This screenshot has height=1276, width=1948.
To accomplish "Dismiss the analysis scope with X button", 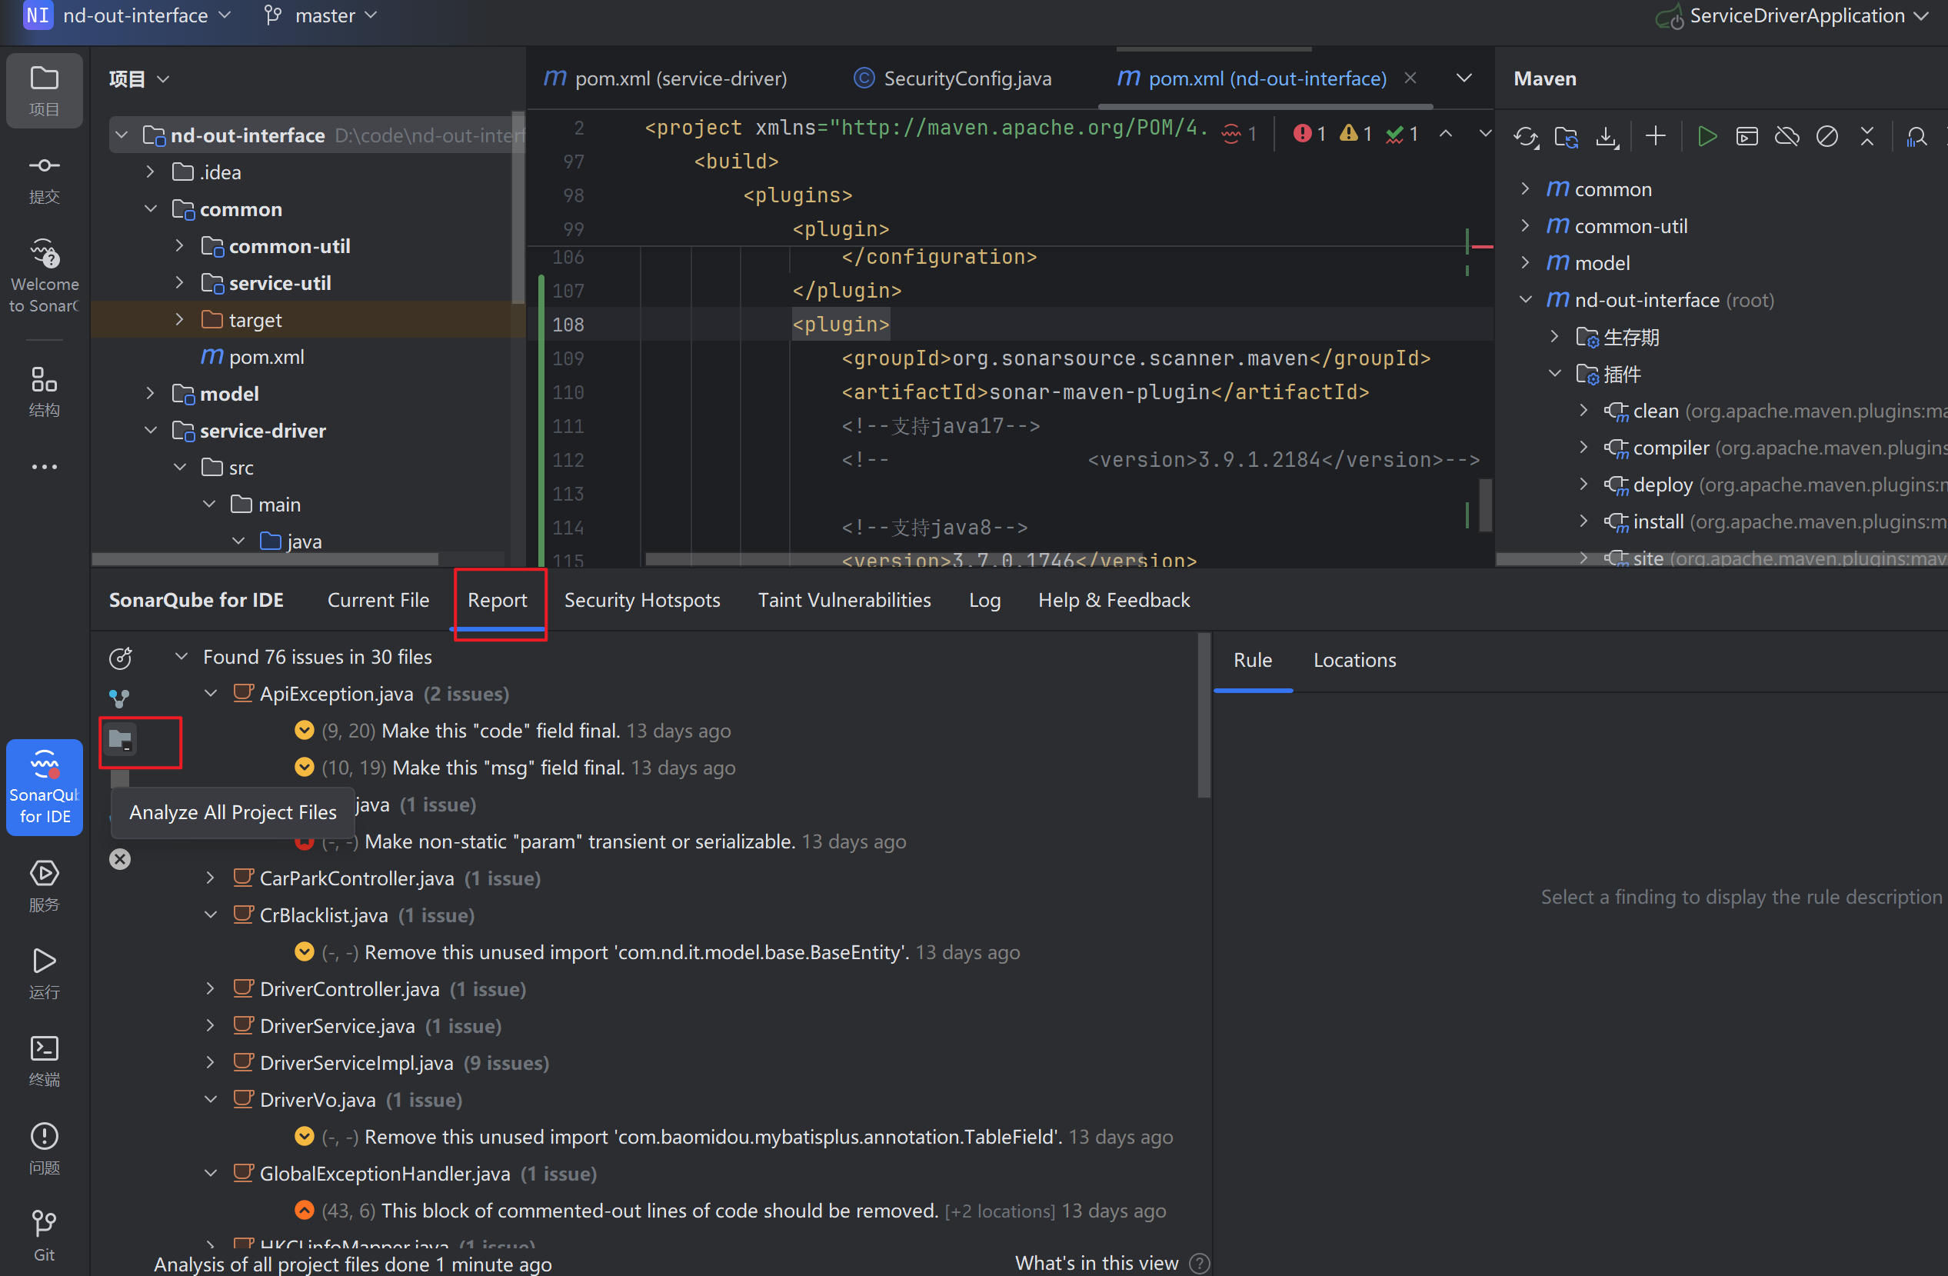I will click(x=120, y=858).
